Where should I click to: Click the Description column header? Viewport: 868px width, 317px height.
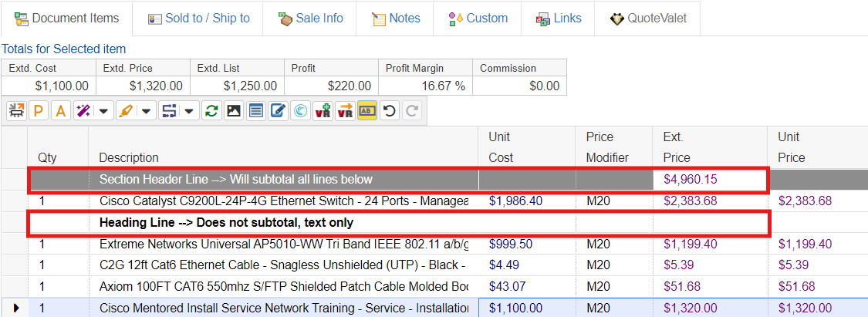[129, 157]
